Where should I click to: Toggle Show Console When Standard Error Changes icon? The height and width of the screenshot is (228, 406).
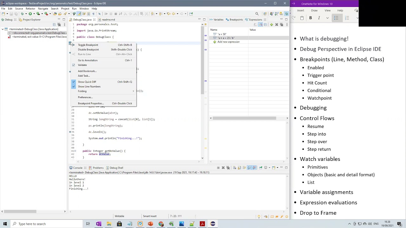pyautogui.click(x=254, y=168)
